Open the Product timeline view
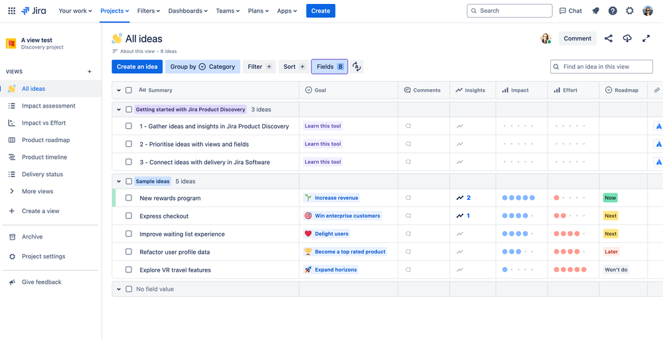663x340 pixels. coord(50,157)
